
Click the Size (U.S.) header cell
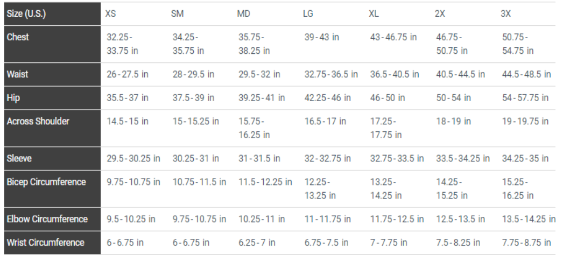pos(26,14)
